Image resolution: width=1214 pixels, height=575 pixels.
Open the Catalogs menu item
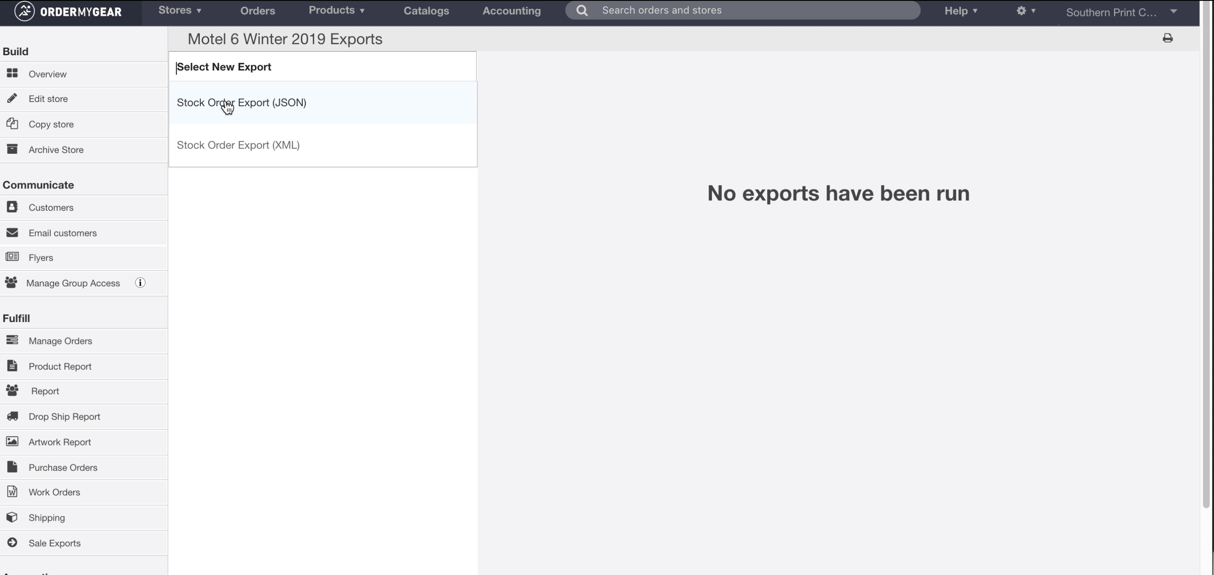click(426, 11)
